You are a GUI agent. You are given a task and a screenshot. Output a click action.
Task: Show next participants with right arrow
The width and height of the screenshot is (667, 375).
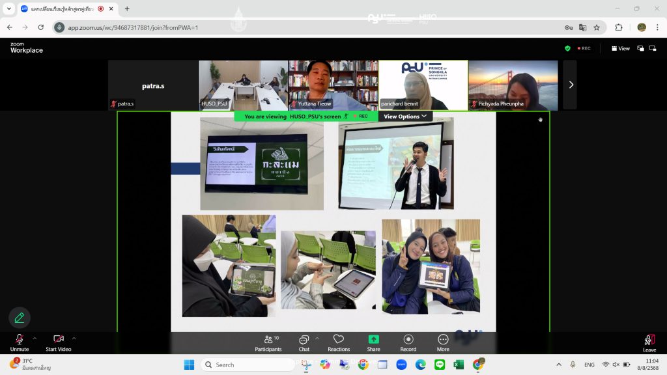571,85
